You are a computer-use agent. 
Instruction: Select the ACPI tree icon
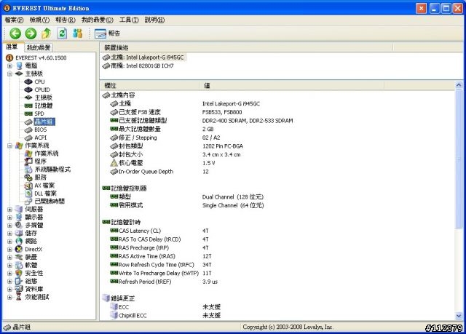click(28, 138)
